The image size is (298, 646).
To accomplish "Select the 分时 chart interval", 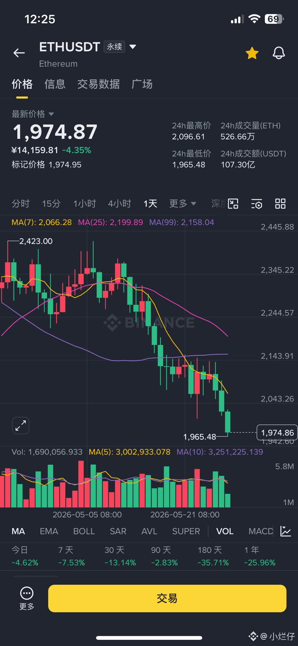I will [21, 204].
